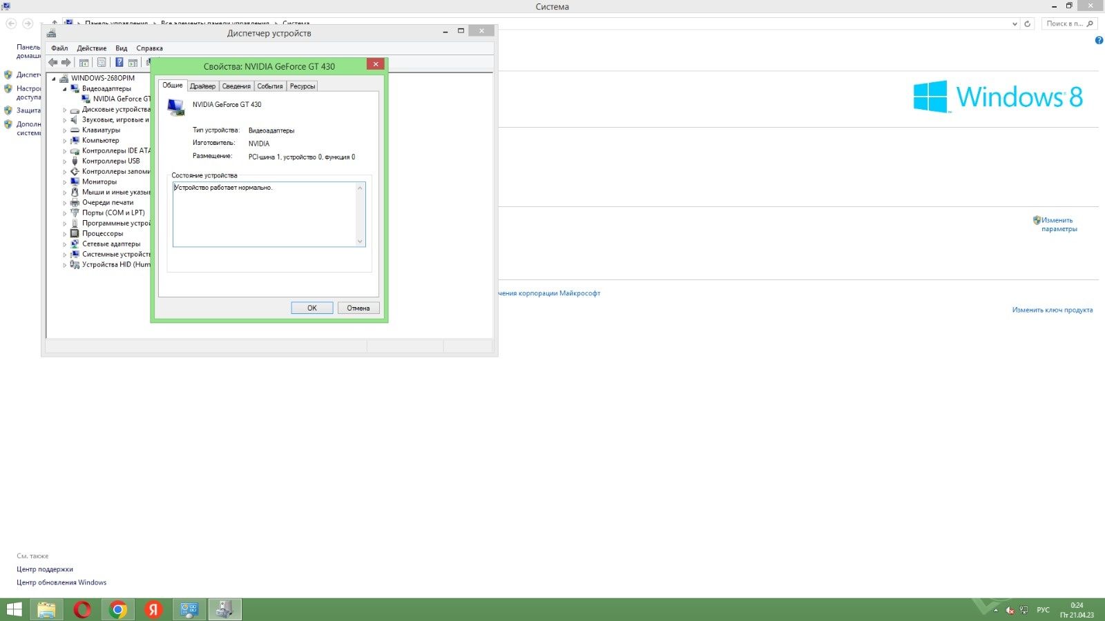Image resolution: width=1105 pixels, height=621 pixels.
Task: Click the blue help question-mark toolbar icon
Action: 119,62
